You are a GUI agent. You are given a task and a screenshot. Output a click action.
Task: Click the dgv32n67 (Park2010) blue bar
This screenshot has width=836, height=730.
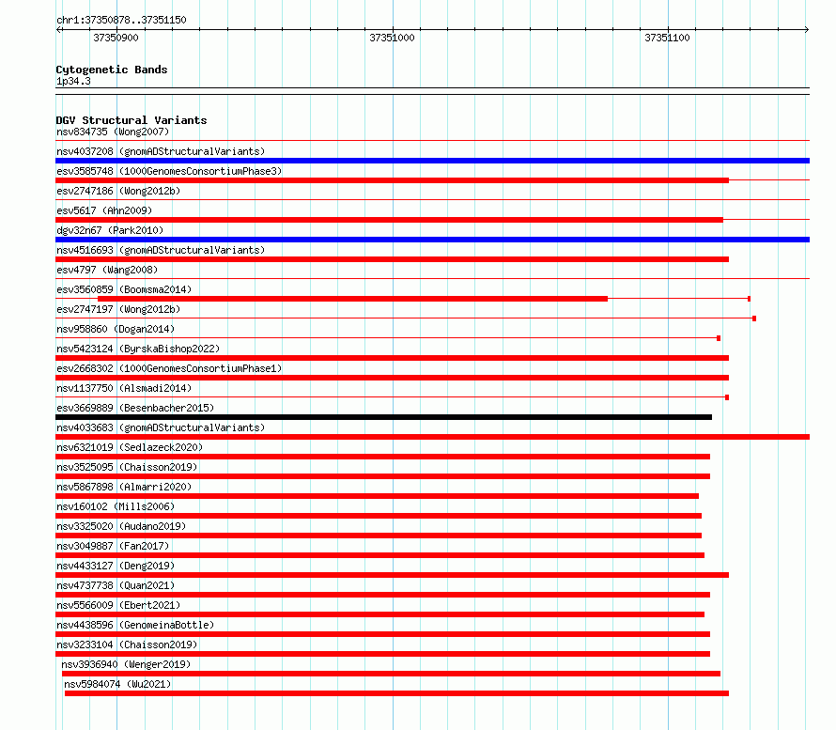pos(432,240)
